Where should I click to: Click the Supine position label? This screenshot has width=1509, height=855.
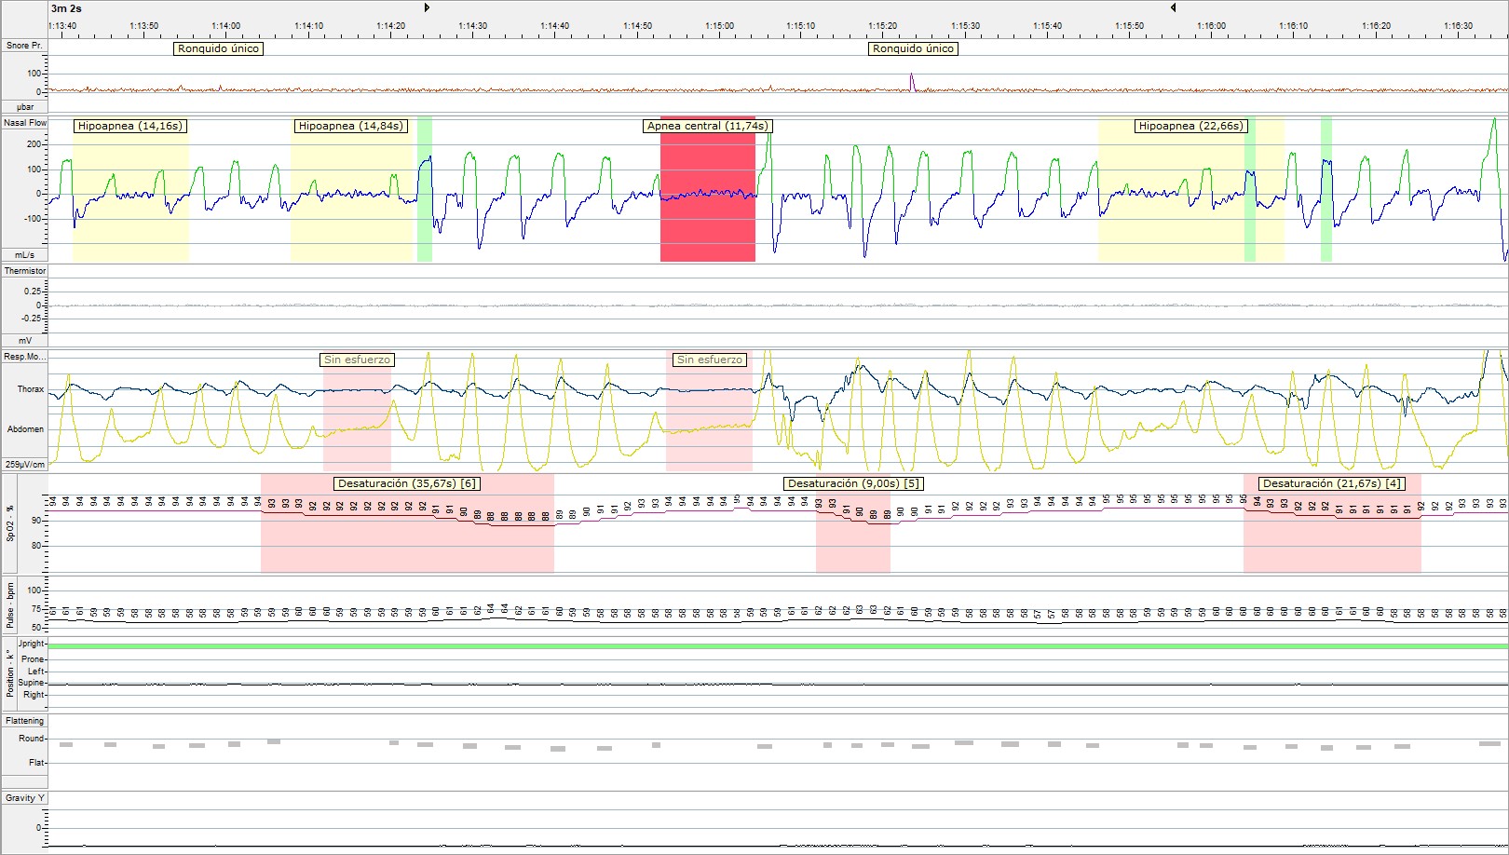tap(32, 683)
